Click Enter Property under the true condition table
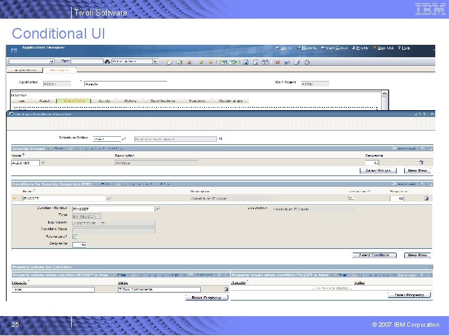 206,297
